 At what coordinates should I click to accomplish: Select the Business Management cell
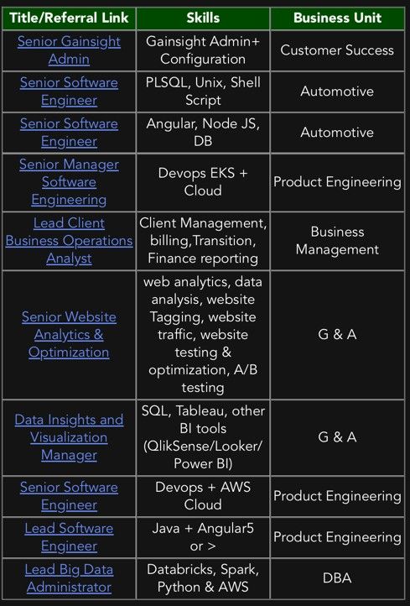pyautogui.click(x=337, y=241)
